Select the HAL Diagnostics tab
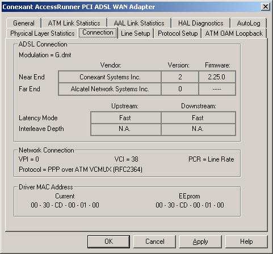This screenshot has width=273, height=254. pos(201,23)
